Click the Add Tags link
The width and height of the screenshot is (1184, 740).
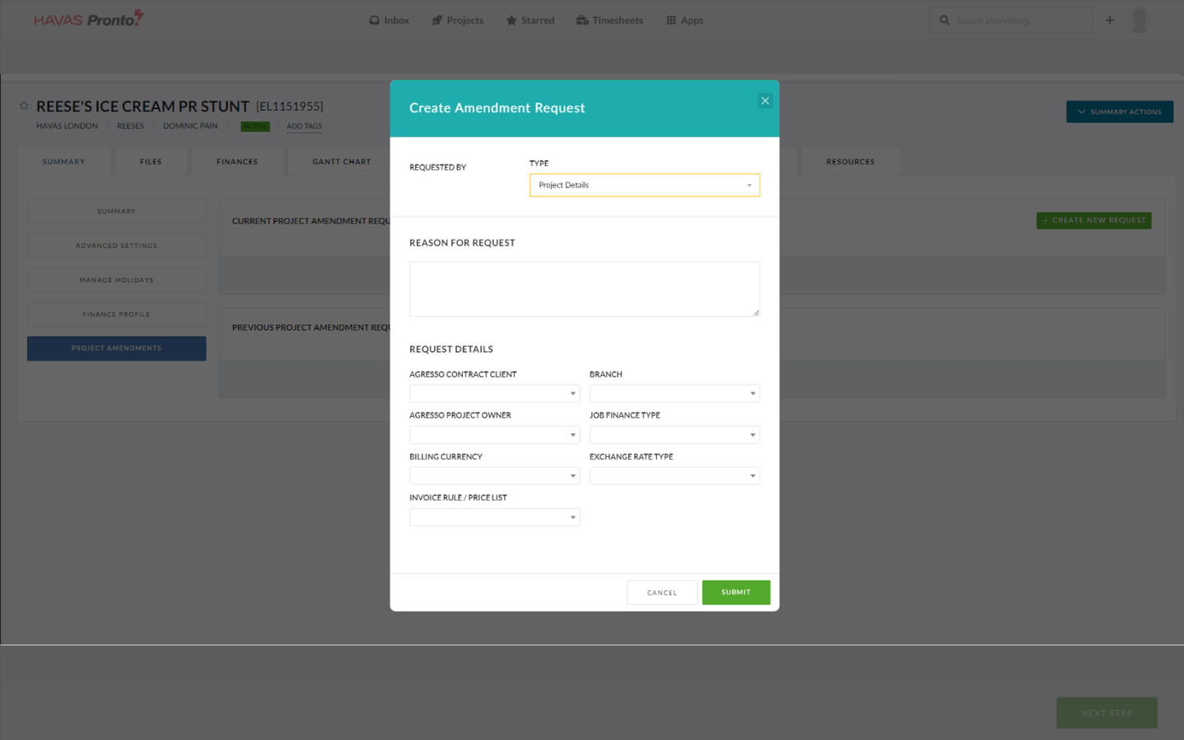coord(304,127)
